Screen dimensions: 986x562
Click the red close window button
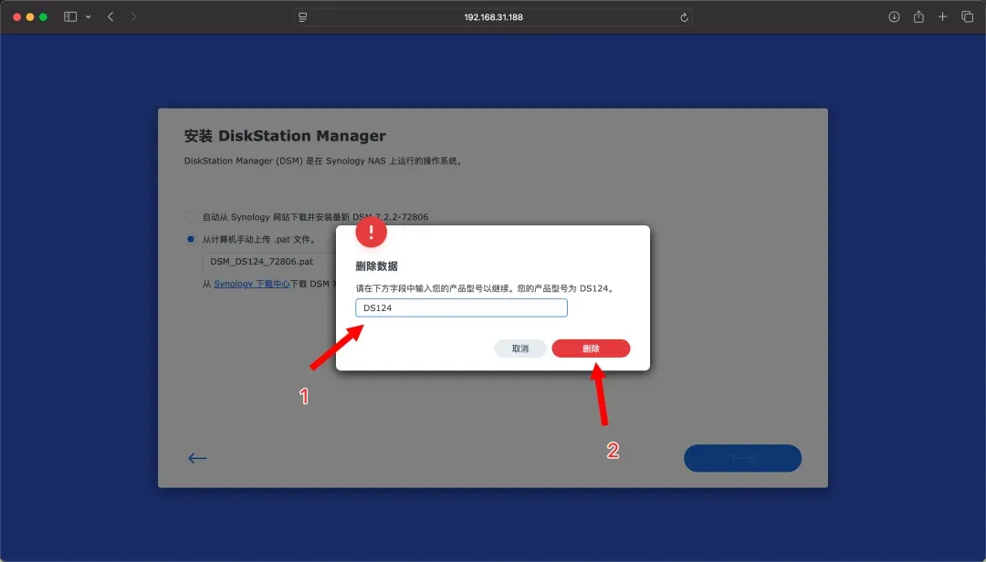(x=17, y=17)
